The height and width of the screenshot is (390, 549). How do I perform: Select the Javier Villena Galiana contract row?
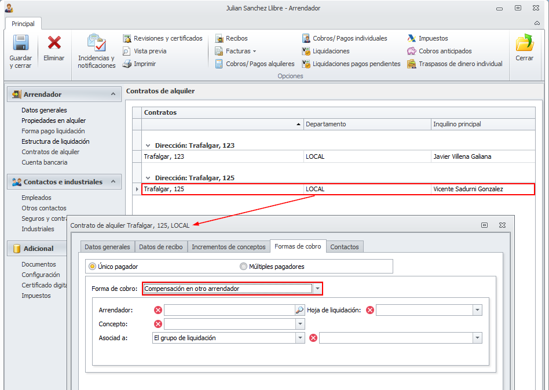pyautogui.click(x=338, y=156)
